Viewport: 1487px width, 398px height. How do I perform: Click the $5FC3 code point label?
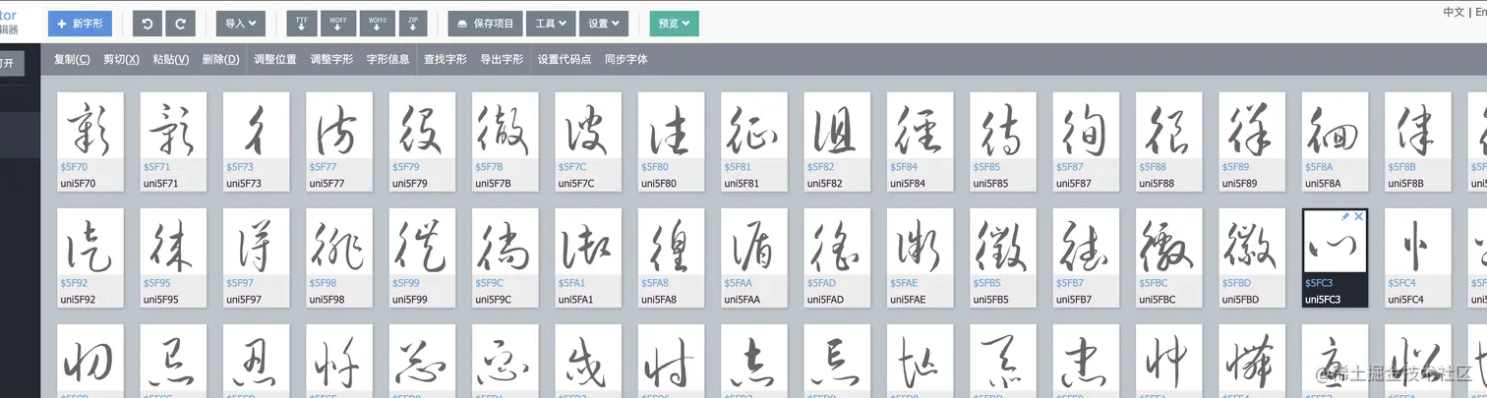(x=1318, y=283)
